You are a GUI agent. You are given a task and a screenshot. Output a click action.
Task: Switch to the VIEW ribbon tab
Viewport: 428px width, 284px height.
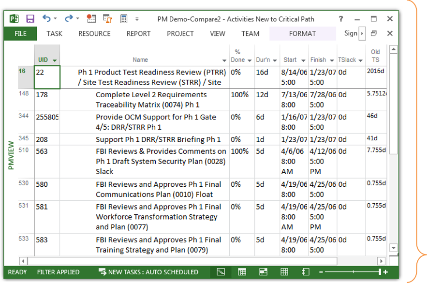(218, 33)
